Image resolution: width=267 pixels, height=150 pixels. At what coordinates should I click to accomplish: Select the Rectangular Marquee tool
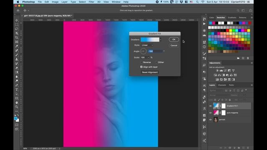click(x=17, y=25)
